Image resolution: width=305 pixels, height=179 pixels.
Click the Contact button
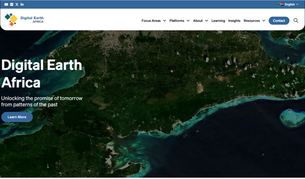(279, 21)
